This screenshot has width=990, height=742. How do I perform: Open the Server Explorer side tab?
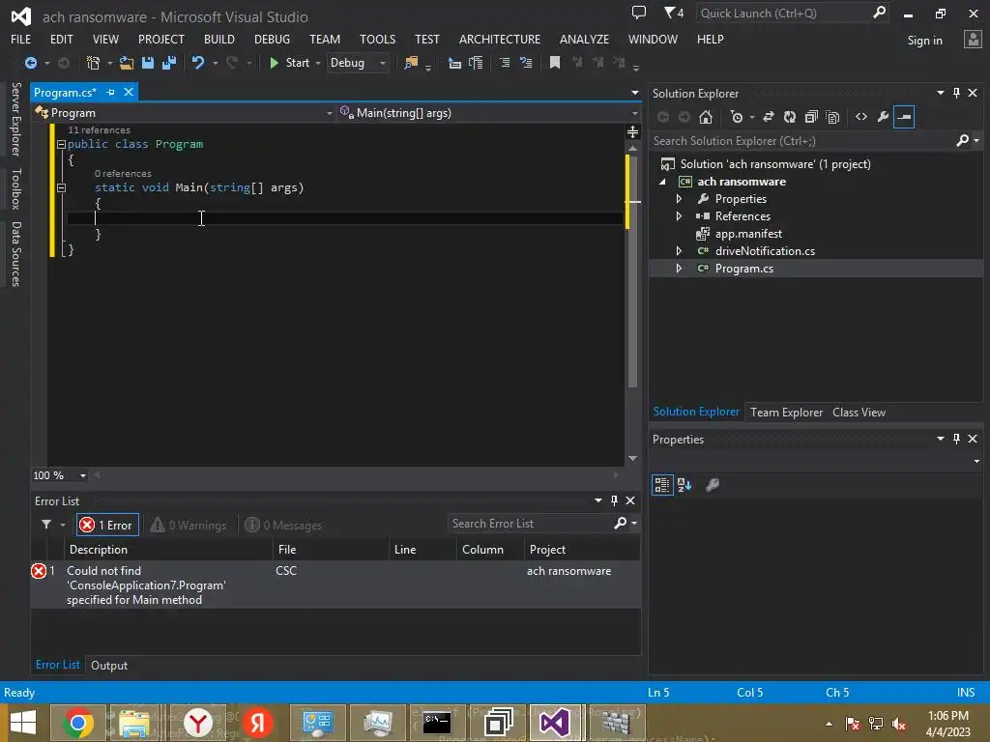coord(16,119)
